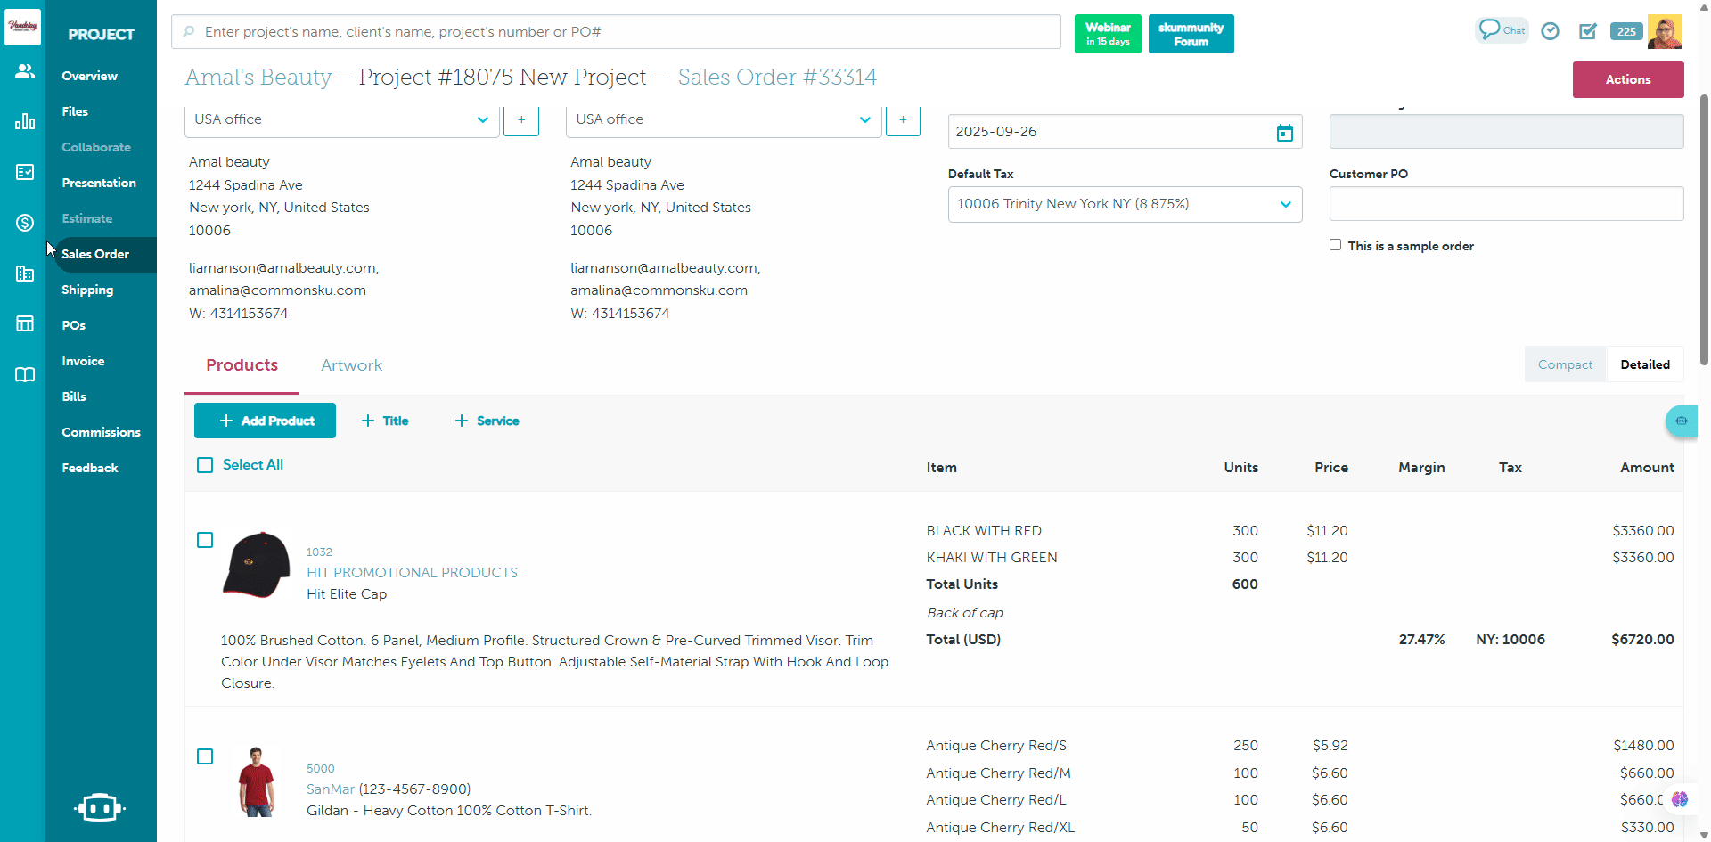Viewport: 1711px width, 842px height.
Task: Open the dollar sign icon in sidebar
Action: 25,223
